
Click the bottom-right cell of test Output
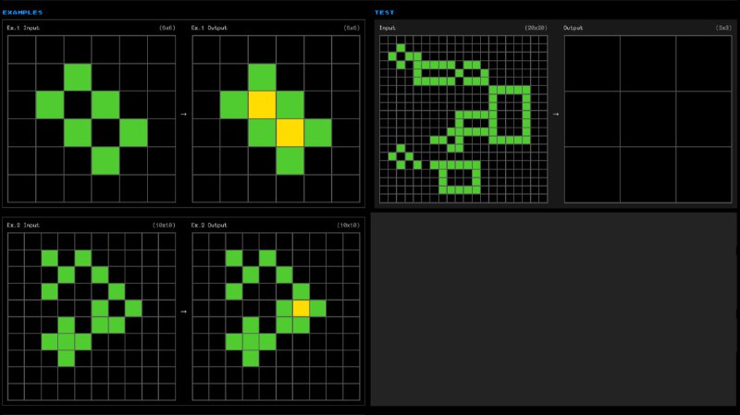704,175
